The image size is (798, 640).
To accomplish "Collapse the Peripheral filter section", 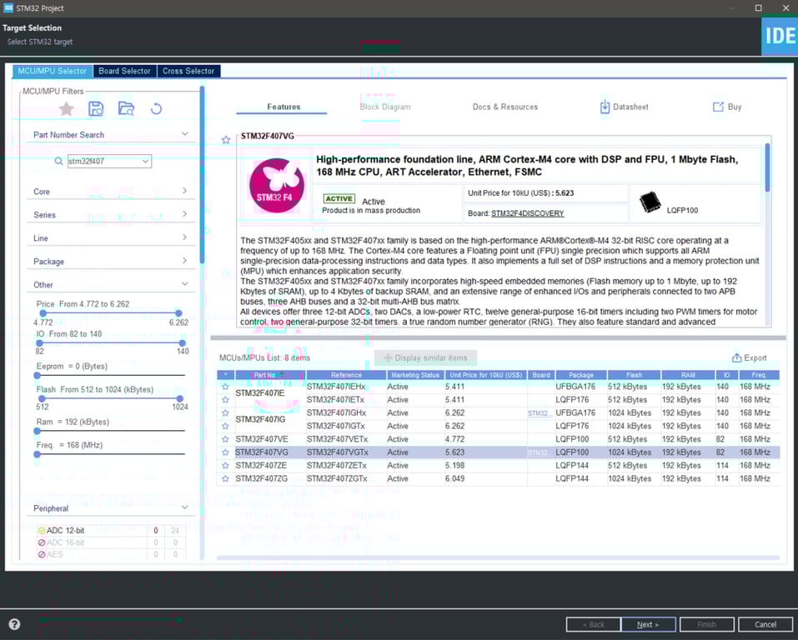I will point(185,507).
